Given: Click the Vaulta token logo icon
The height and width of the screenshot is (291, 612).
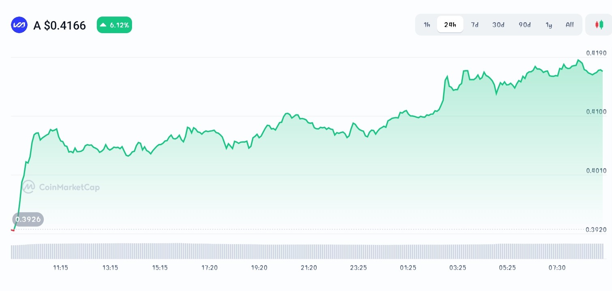Looking at the screenshot, I should click(19, 25).
